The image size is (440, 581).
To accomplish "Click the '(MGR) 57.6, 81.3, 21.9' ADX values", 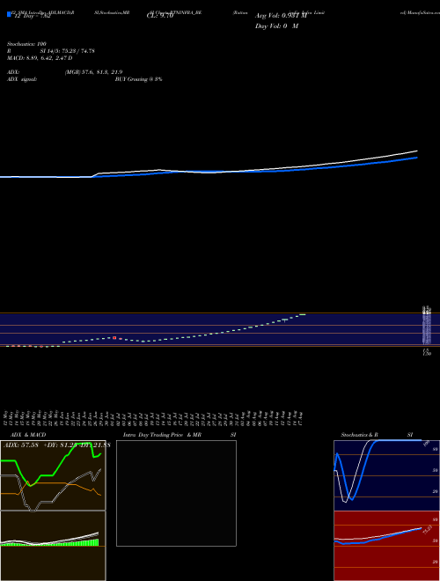I will click(x=93, y=72).
